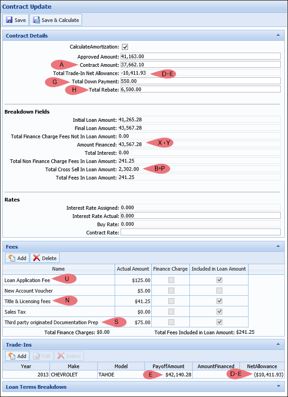Click the Add icon in the Fees toolbar

(11, 258)
